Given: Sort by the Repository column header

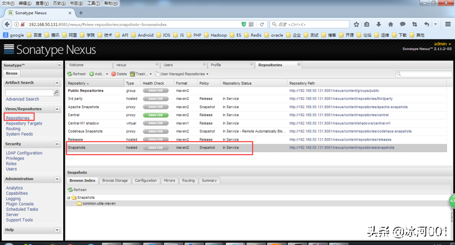Looking at the screenshot, I should coord(95,83).
